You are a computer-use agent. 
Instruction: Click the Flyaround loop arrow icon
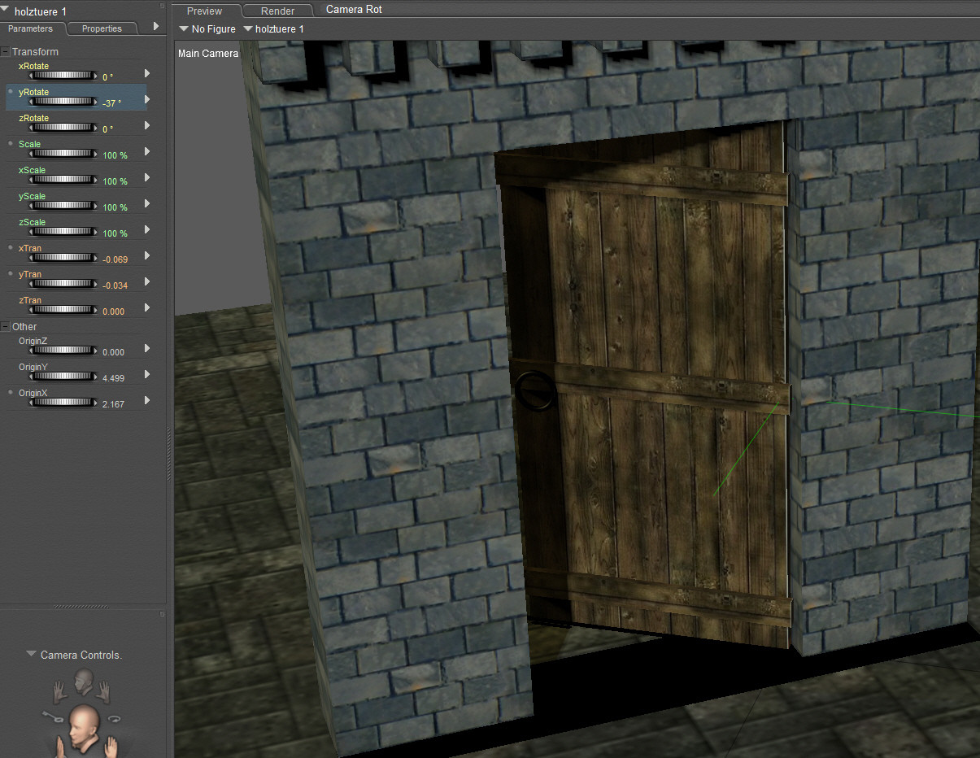pos(114,717)
